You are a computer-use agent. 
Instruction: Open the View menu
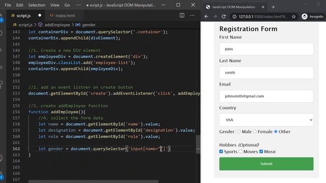(x=55, y=5)
